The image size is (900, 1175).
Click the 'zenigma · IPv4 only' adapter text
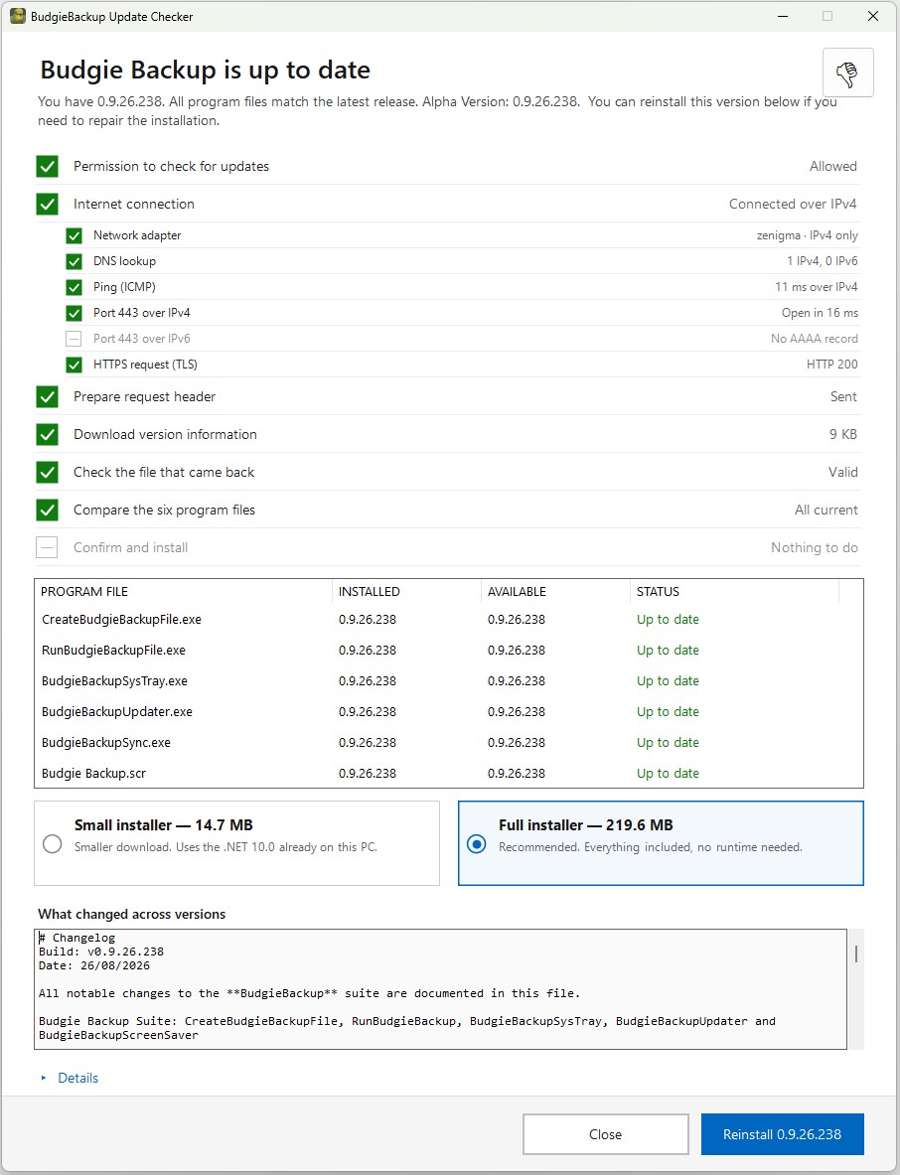click(x=807, y=235)
